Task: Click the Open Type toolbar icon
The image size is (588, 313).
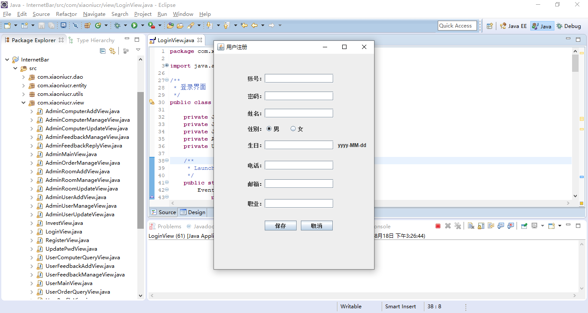Action: coord(170,26)
